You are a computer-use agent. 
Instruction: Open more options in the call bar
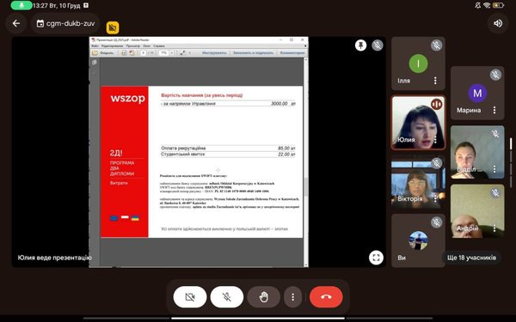pos(292,297)
